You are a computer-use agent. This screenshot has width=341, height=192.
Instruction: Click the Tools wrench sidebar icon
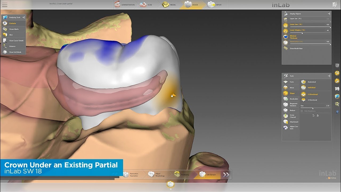pos(337,73)
